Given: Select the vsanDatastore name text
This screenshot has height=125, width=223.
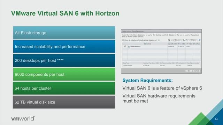Looking at the screenshot, I should click(135, 47).
